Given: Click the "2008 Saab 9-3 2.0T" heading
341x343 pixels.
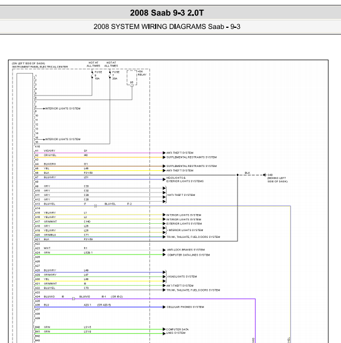Looking at the screenshot, I should (167, 13).
